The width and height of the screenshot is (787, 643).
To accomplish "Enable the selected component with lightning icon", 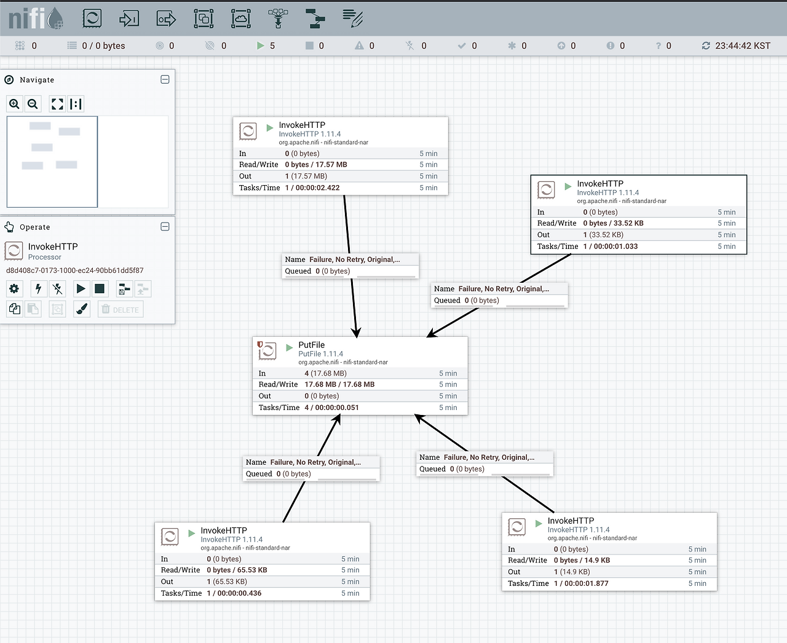I will coord(38,288).
